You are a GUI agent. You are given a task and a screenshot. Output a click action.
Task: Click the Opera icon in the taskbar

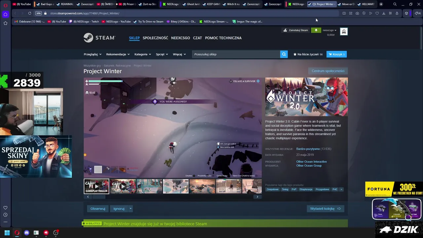[x=17, y=233]
